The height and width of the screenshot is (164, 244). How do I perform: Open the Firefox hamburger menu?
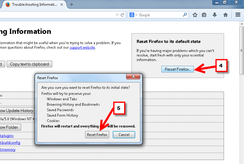[238, 15]
